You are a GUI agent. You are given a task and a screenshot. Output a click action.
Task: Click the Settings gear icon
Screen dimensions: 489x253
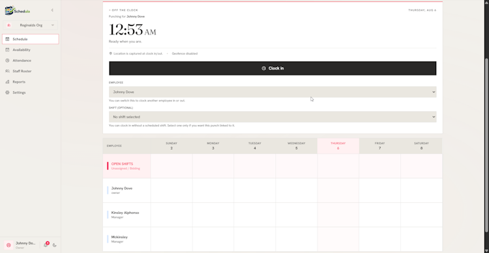7,92
